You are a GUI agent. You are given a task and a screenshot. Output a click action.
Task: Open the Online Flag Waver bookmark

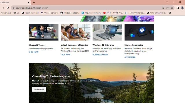coord(49,13)
